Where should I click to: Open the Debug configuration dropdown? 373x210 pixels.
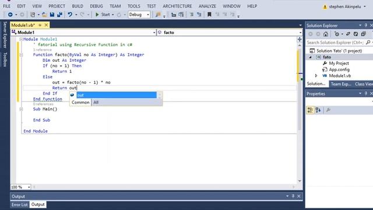(147, 15)
